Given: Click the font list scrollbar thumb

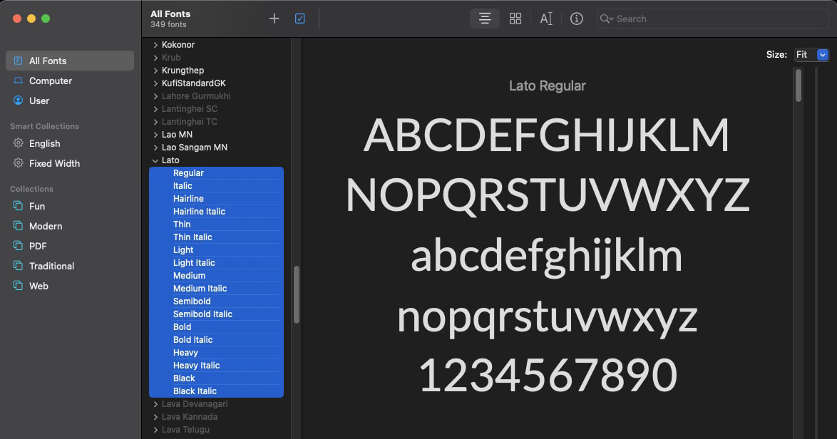Looking at the screenshot, I should coord(297,295).
